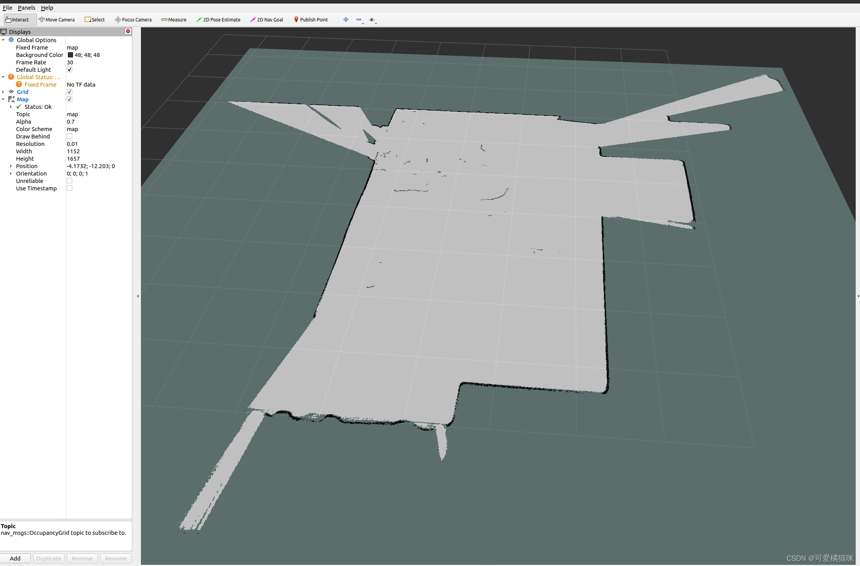Uncheck the Map display checkbox
This screenshot has height=566, width=860.
(69, 99)
